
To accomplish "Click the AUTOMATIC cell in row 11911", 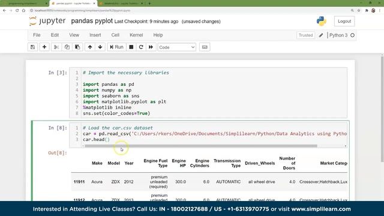I will 228,182.
